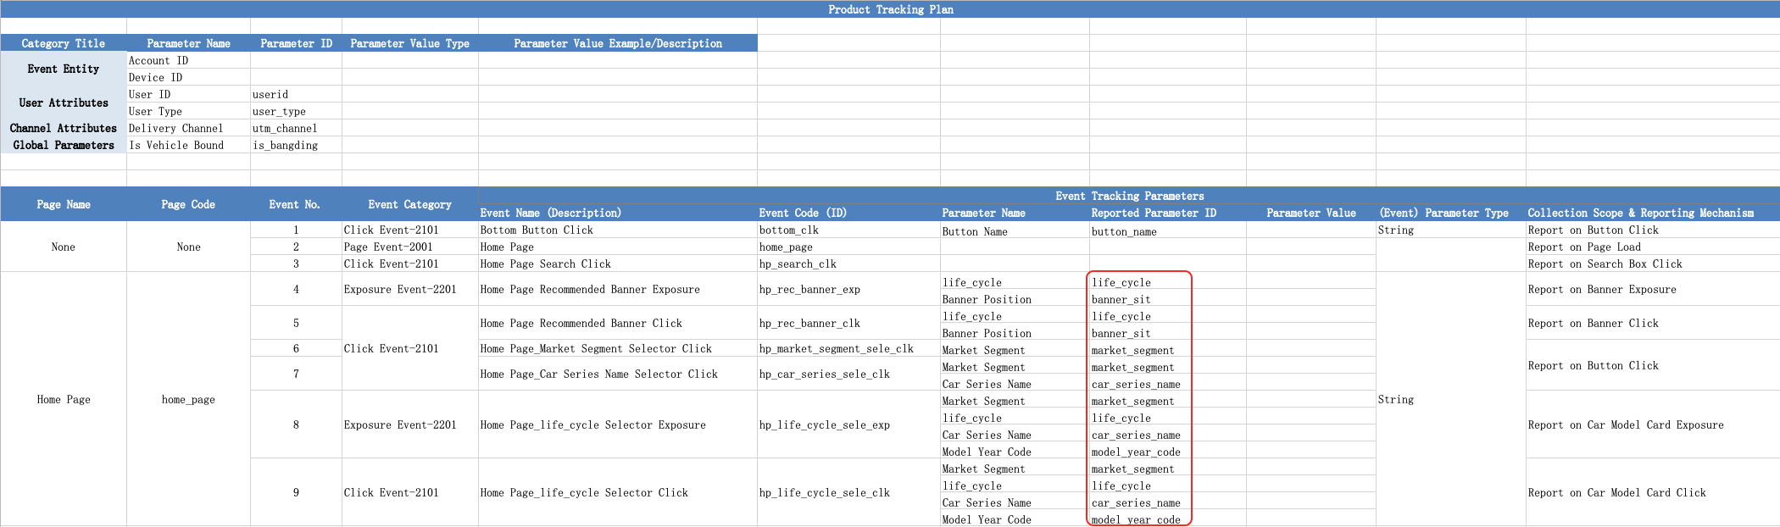Select event number 6 cell
Screen dimensions: 1780x527
coord(296,348)
